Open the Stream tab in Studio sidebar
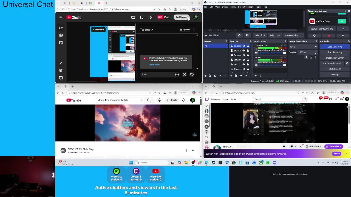The image size is (351, 197). pyautogui.click(x=61, y=28)
